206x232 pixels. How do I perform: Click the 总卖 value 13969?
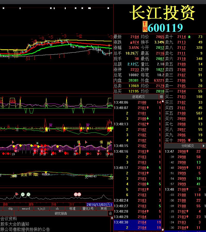[x=134, y=86]
